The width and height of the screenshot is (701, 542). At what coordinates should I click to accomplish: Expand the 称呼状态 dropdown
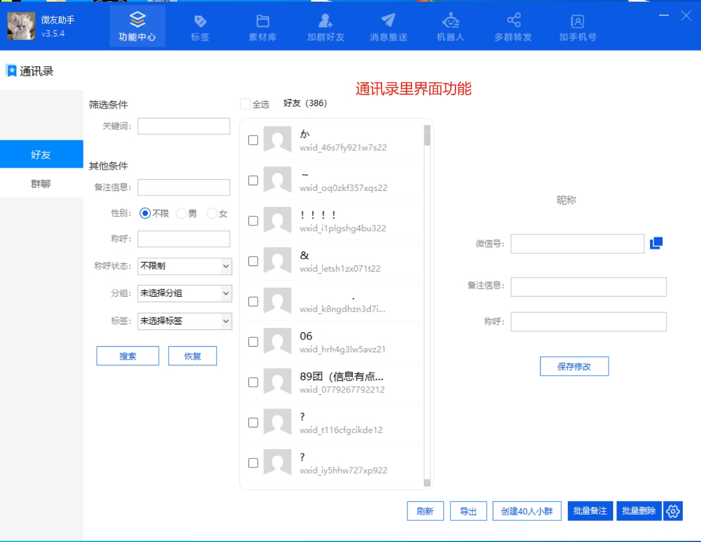[226, 266]
